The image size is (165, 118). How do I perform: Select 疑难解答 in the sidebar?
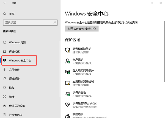pyautogui.click(x=14, y=78)
